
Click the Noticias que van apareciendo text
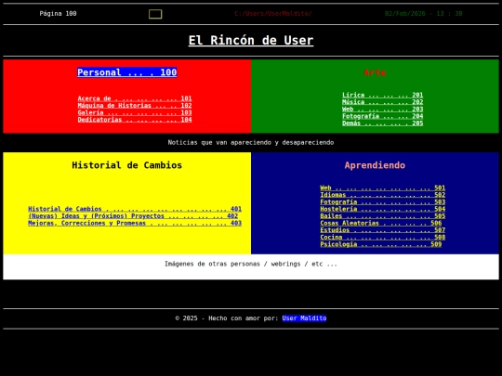pos(251,143)
